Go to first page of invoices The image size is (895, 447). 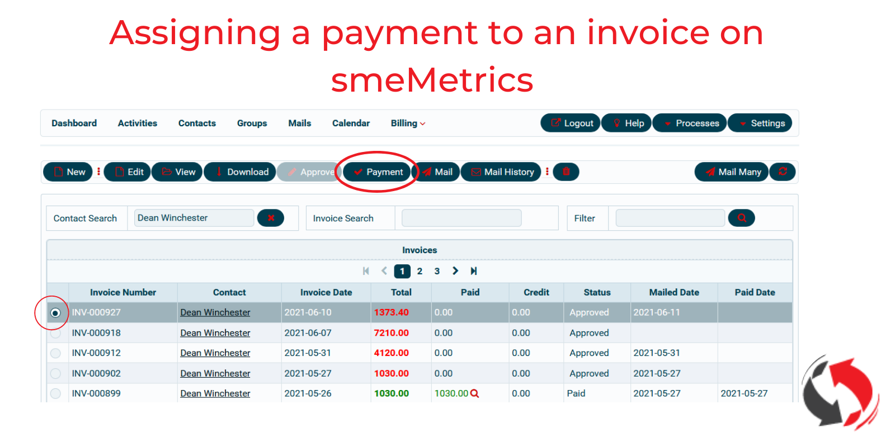[366, 271]
